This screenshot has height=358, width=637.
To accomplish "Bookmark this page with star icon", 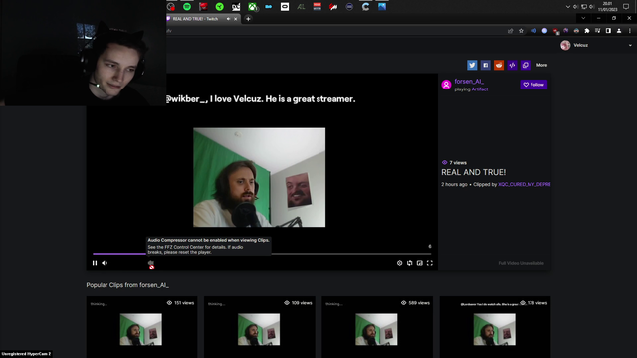I will tap(521, 31).
